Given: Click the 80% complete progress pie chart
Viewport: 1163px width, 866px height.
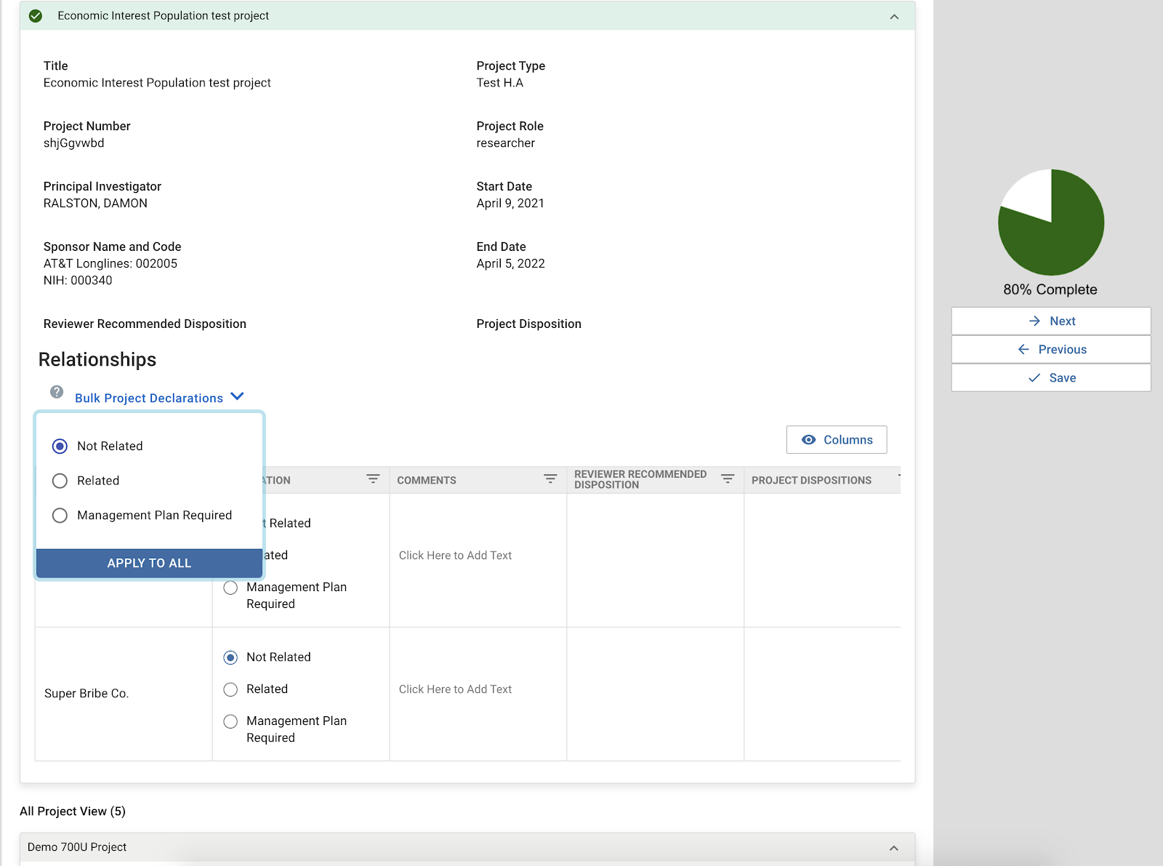Looking at the screenshot, I should 1050,222.
